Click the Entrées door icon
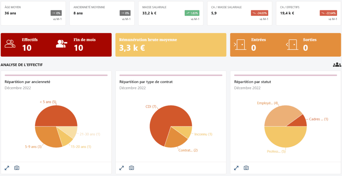The height and width of the screenshot is (176, 342). pyautogui.click(x=239, y=44)
